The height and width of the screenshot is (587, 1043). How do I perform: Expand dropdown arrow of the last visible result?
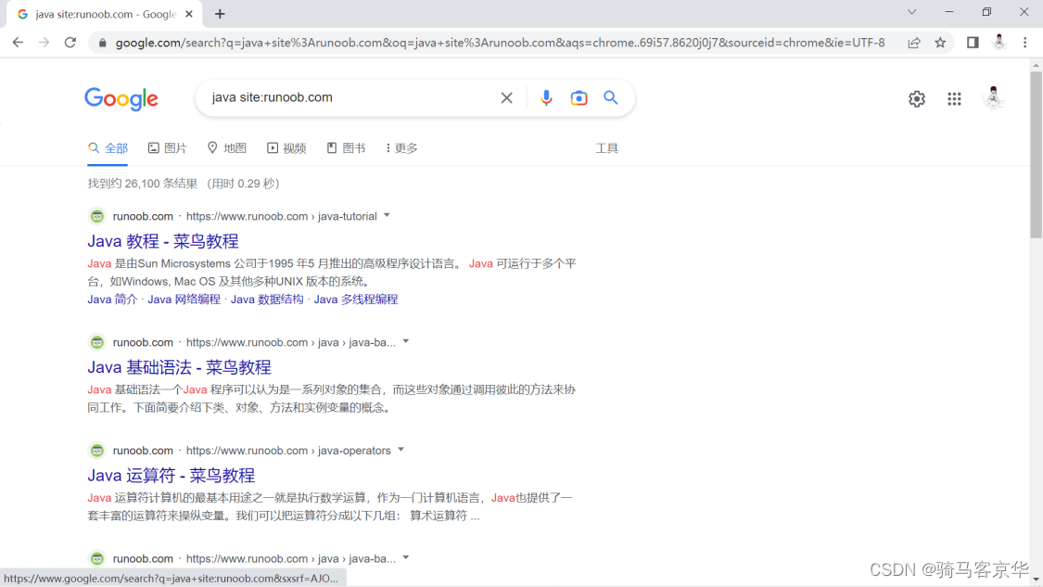tap(406, 557)
